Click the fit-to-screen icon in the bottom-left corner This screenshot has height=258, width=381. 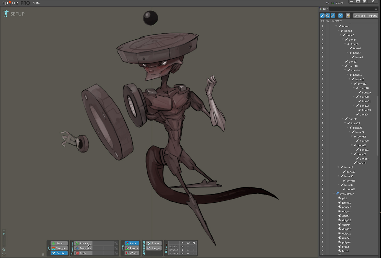click(4, 254)
